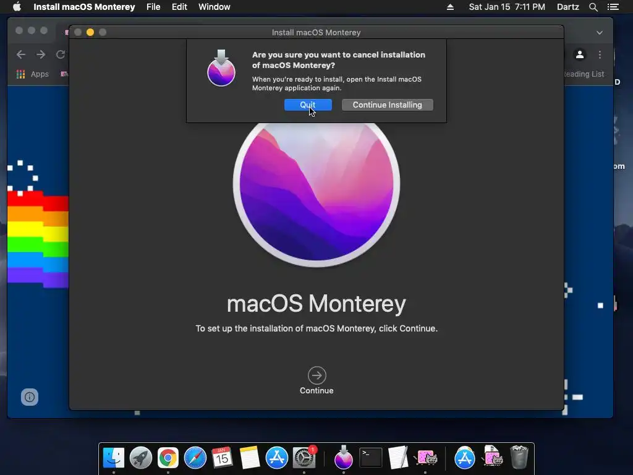Image resolution: width=633 pixels, height=475 pixels.
Task: Click the Continue arrow in the installer
Action: [x=316, y=375]
